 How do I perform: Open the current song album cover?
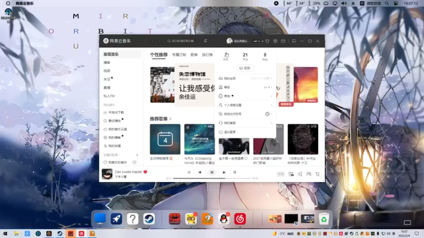[107, 174]
